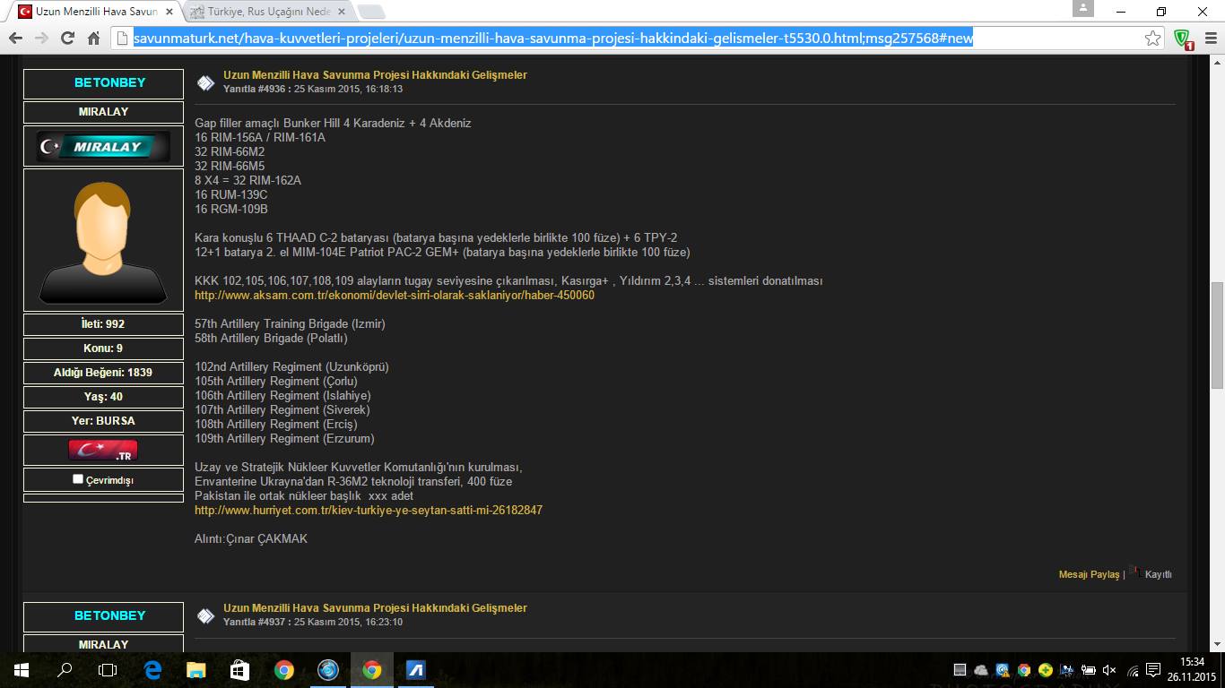Click BETONBEY's default avatar picture
This screenshot has width=1225, height=688.
pos(103,240)
